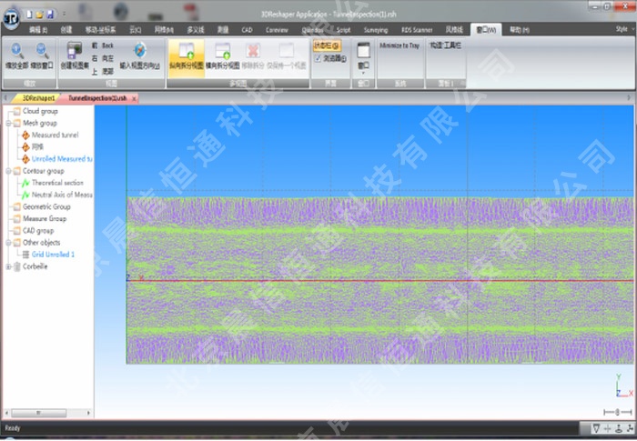The width and height of the screenshot is (637, 441).
Task: Collapse the Mesh group tree node
Action: coord(8,123)
